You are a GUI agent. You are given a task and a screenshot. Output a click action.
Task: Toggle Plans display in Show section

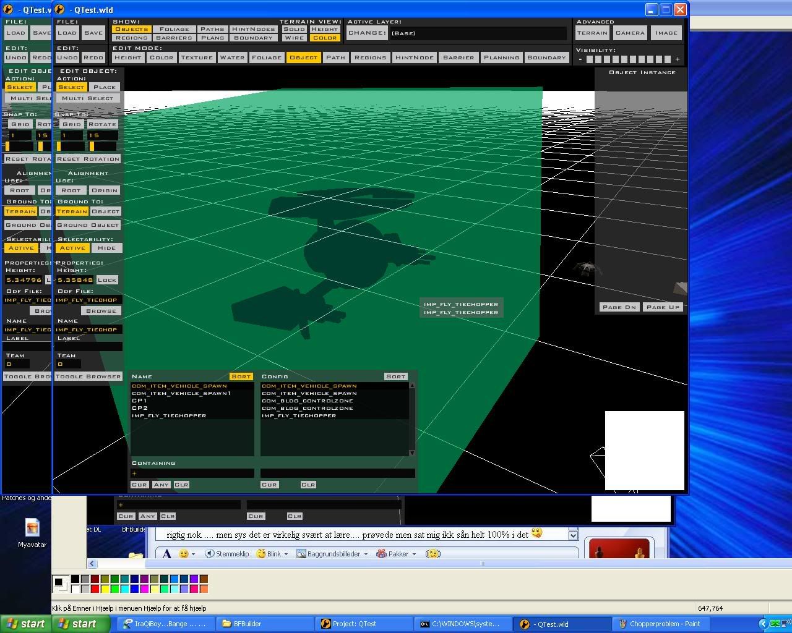[212, 38]
